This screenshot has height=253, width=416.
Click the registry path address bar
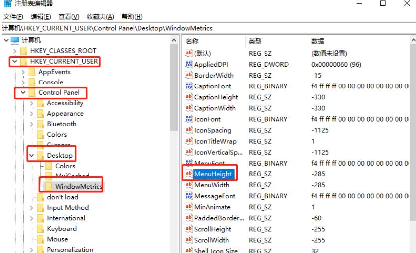(x=208, y=28)
